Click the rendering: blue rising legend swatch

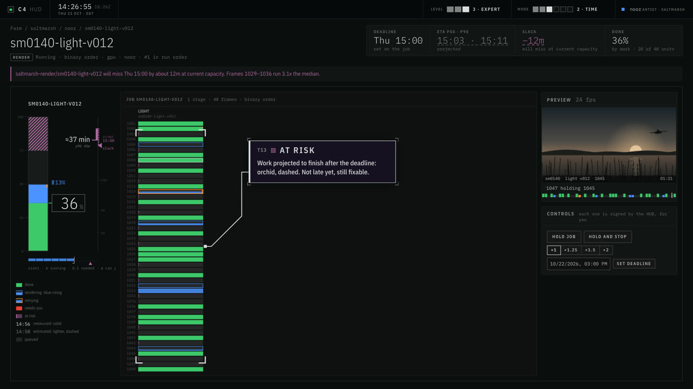coord(19,292)
